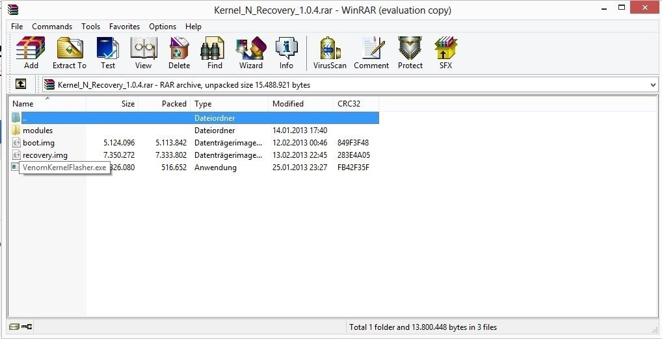Click CRC32 value FB42F35F
Screen dimensions: 662x339
tap(353, 168)
